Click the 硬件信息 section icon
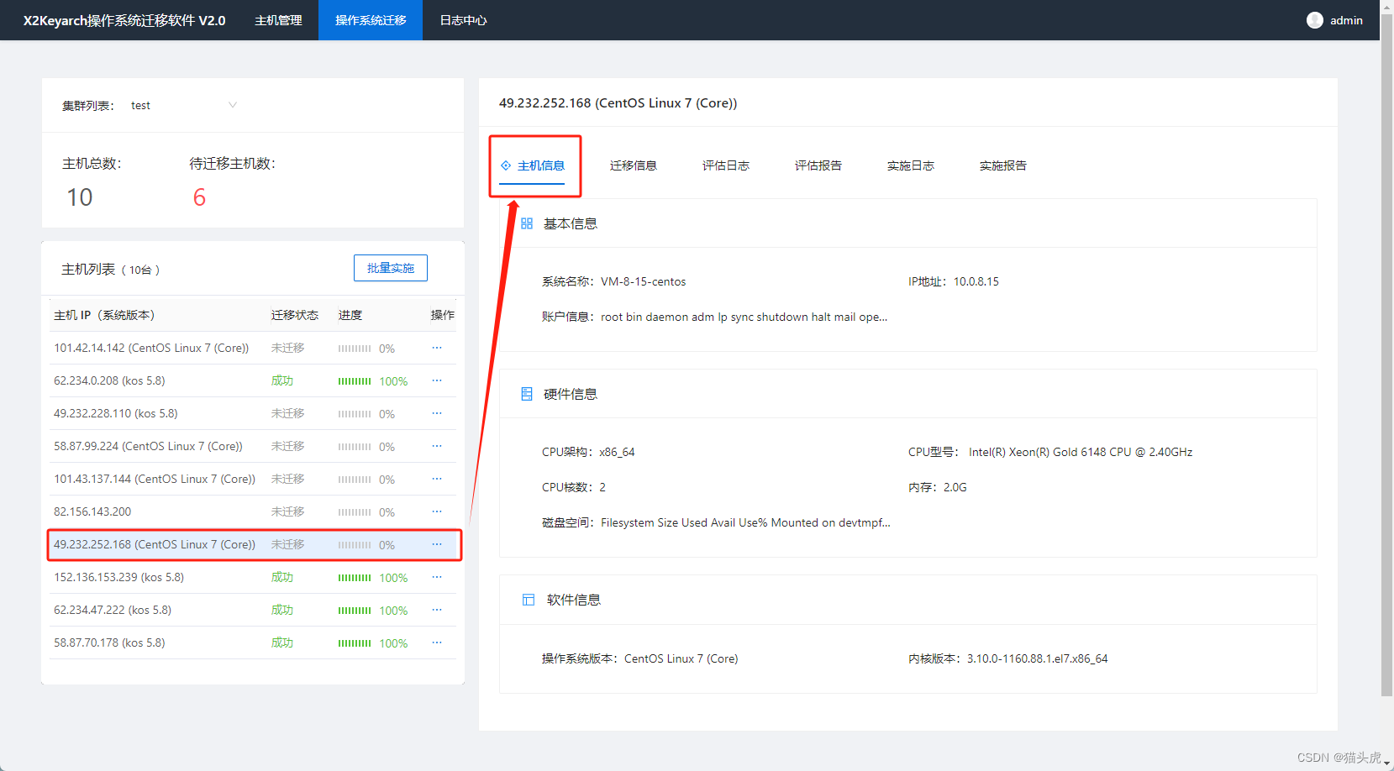 point(527,394)
